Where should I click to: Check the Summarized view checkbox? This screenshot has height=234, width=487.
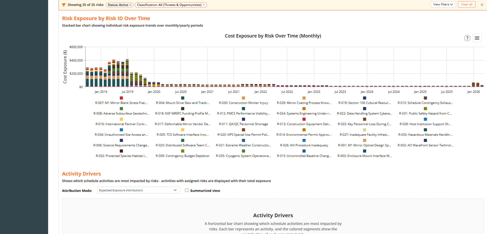coord(187,190)
